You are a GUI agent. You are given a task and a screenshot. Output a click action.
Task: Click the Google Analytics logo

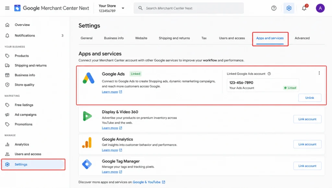pos(87,143)
